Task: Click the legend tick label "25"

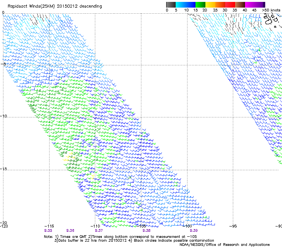Action: [215, 10]
